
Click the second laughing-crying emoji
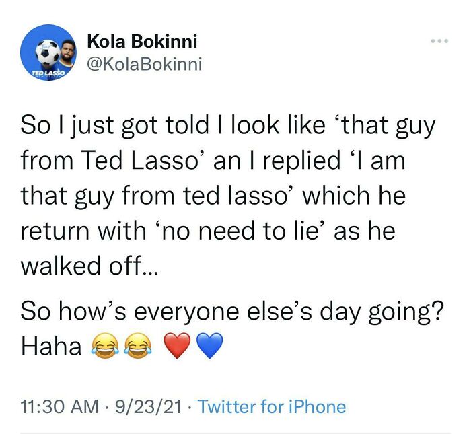[139, 347]
